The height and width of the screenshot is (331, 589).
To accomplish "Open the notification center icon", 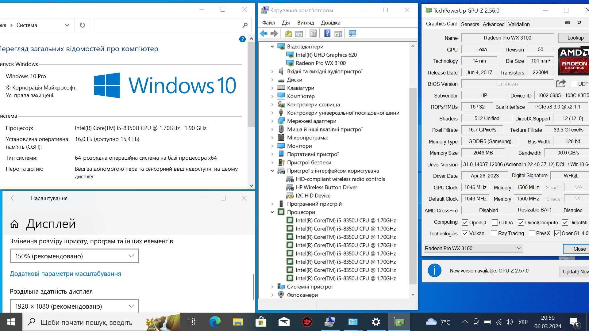I will pyautogui.click(x=574, y=322).
